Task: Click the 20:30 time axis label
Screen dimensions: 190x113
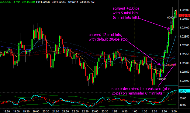Action: tap(46, 111)
